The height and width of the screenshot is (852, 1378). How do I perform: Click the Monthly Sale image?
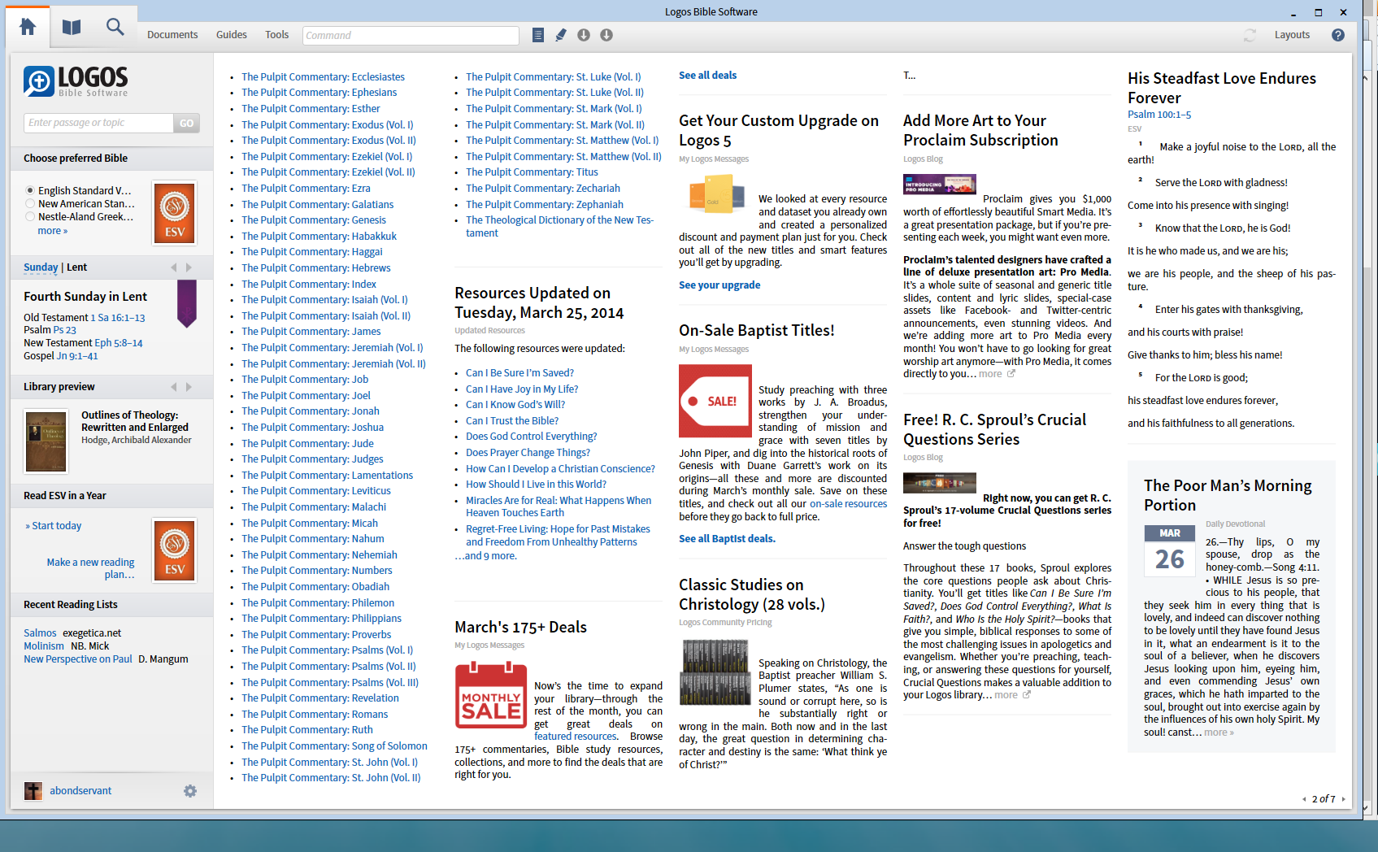pos(490,694)
